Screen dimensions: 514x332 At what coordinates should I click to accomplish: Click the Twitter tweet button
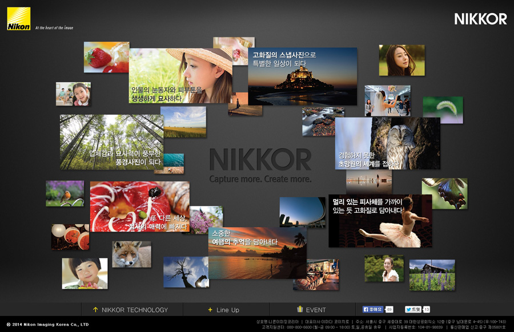[x=413, y=309]
